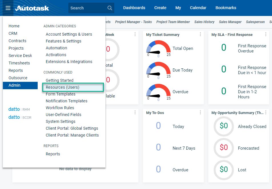
Task: Open Workflow Rules admin link
Action: tap(60, 108)
